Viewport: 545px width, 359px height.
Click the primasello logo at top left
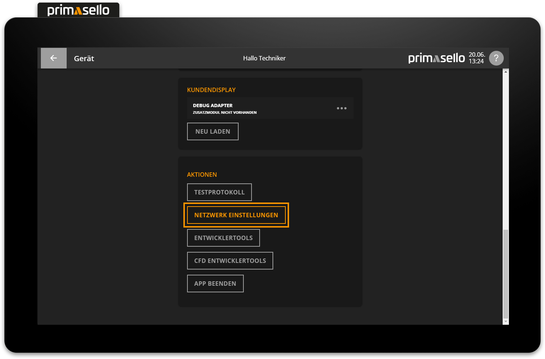pos(78,10)
